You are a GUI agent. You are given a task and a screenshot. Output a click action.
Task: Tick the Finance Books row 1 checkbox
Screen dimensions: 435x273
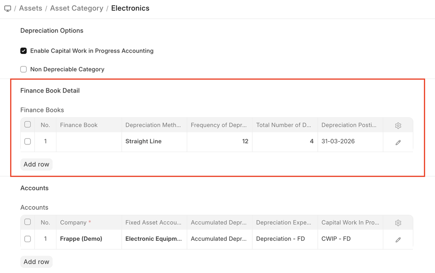[28, 141]
